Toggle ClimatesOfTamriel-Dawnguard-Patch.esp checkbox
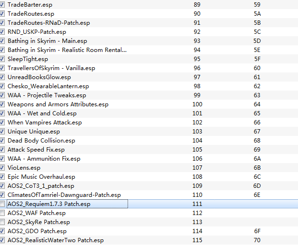The image size is (298, 246). click(2, 195)
